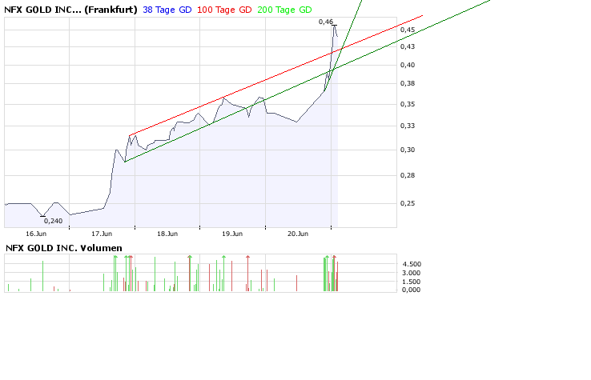Click the green 200 Tage GD legend

tap(284, 10)
